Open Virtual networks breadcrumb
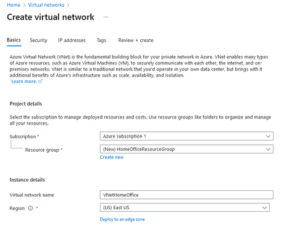287x232 pixels. click(46, 5)
